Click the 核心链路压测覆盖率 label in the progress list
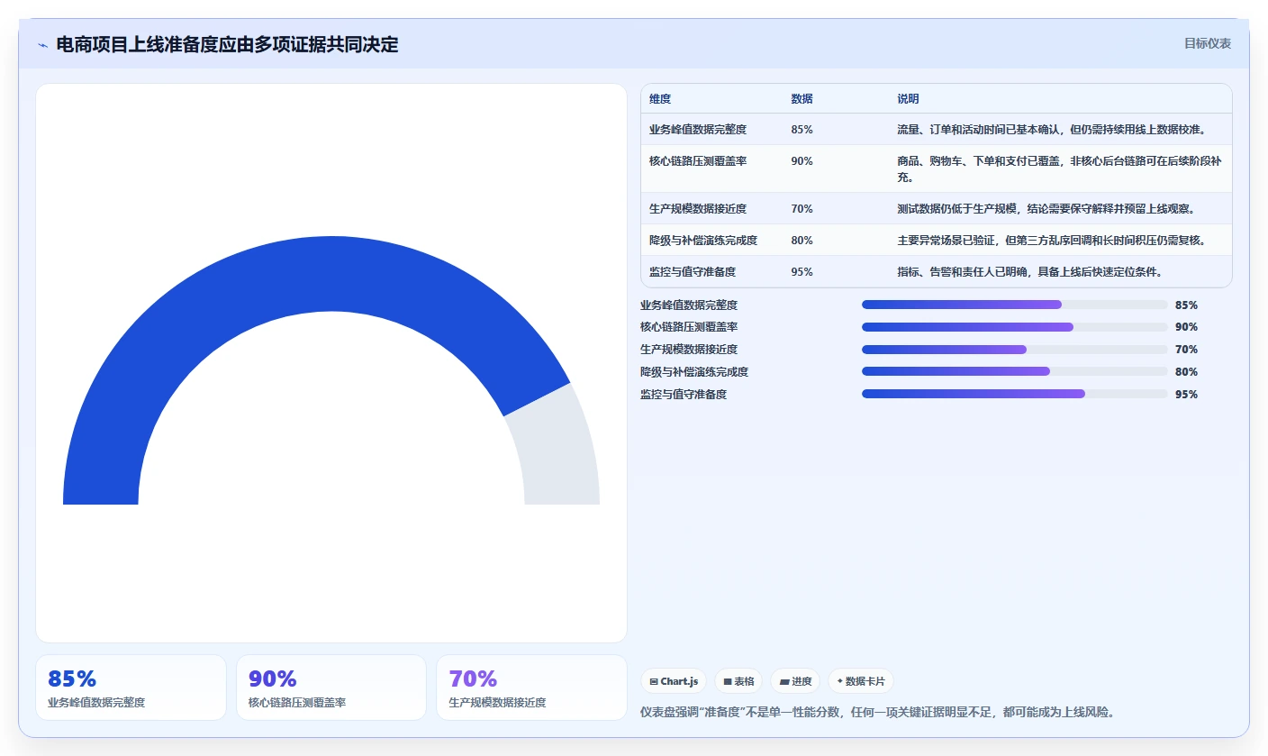The height and width of the screenshot is (756, 1268). tap(689, 327)
